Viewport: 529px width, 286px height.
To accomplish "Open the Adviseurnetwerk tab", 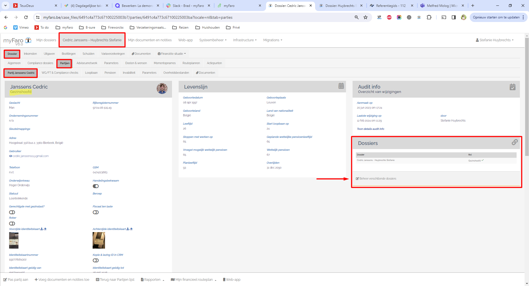I will coord(87,63).
